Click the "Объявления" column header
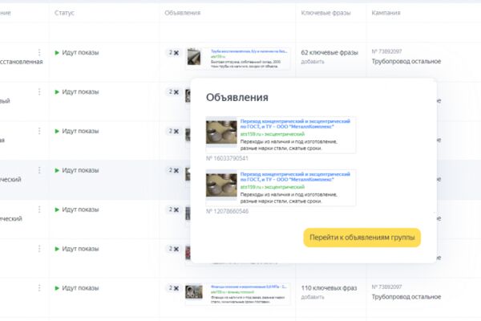481x321 pixels. (x=183, y=13)
